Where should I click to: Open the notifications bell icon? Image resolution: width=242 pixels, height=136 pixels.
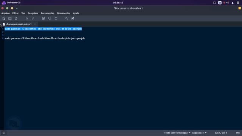[x=233, y=3]
